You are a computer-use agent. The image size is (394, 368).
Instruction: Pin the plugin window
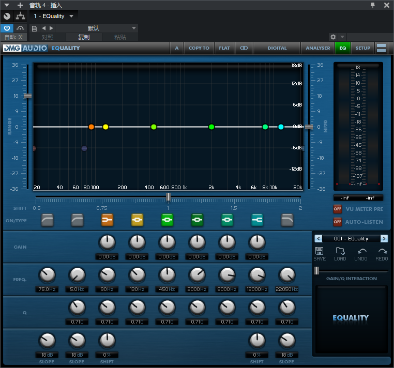coord(373,5)
